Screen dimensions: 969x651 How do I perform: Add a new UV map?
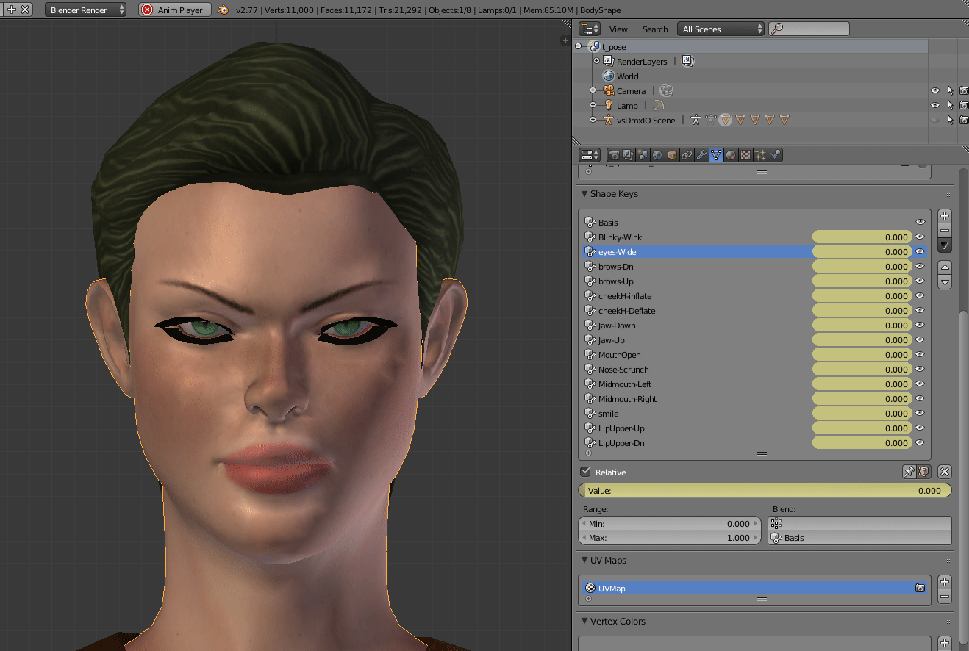click(x=945, y=582)
